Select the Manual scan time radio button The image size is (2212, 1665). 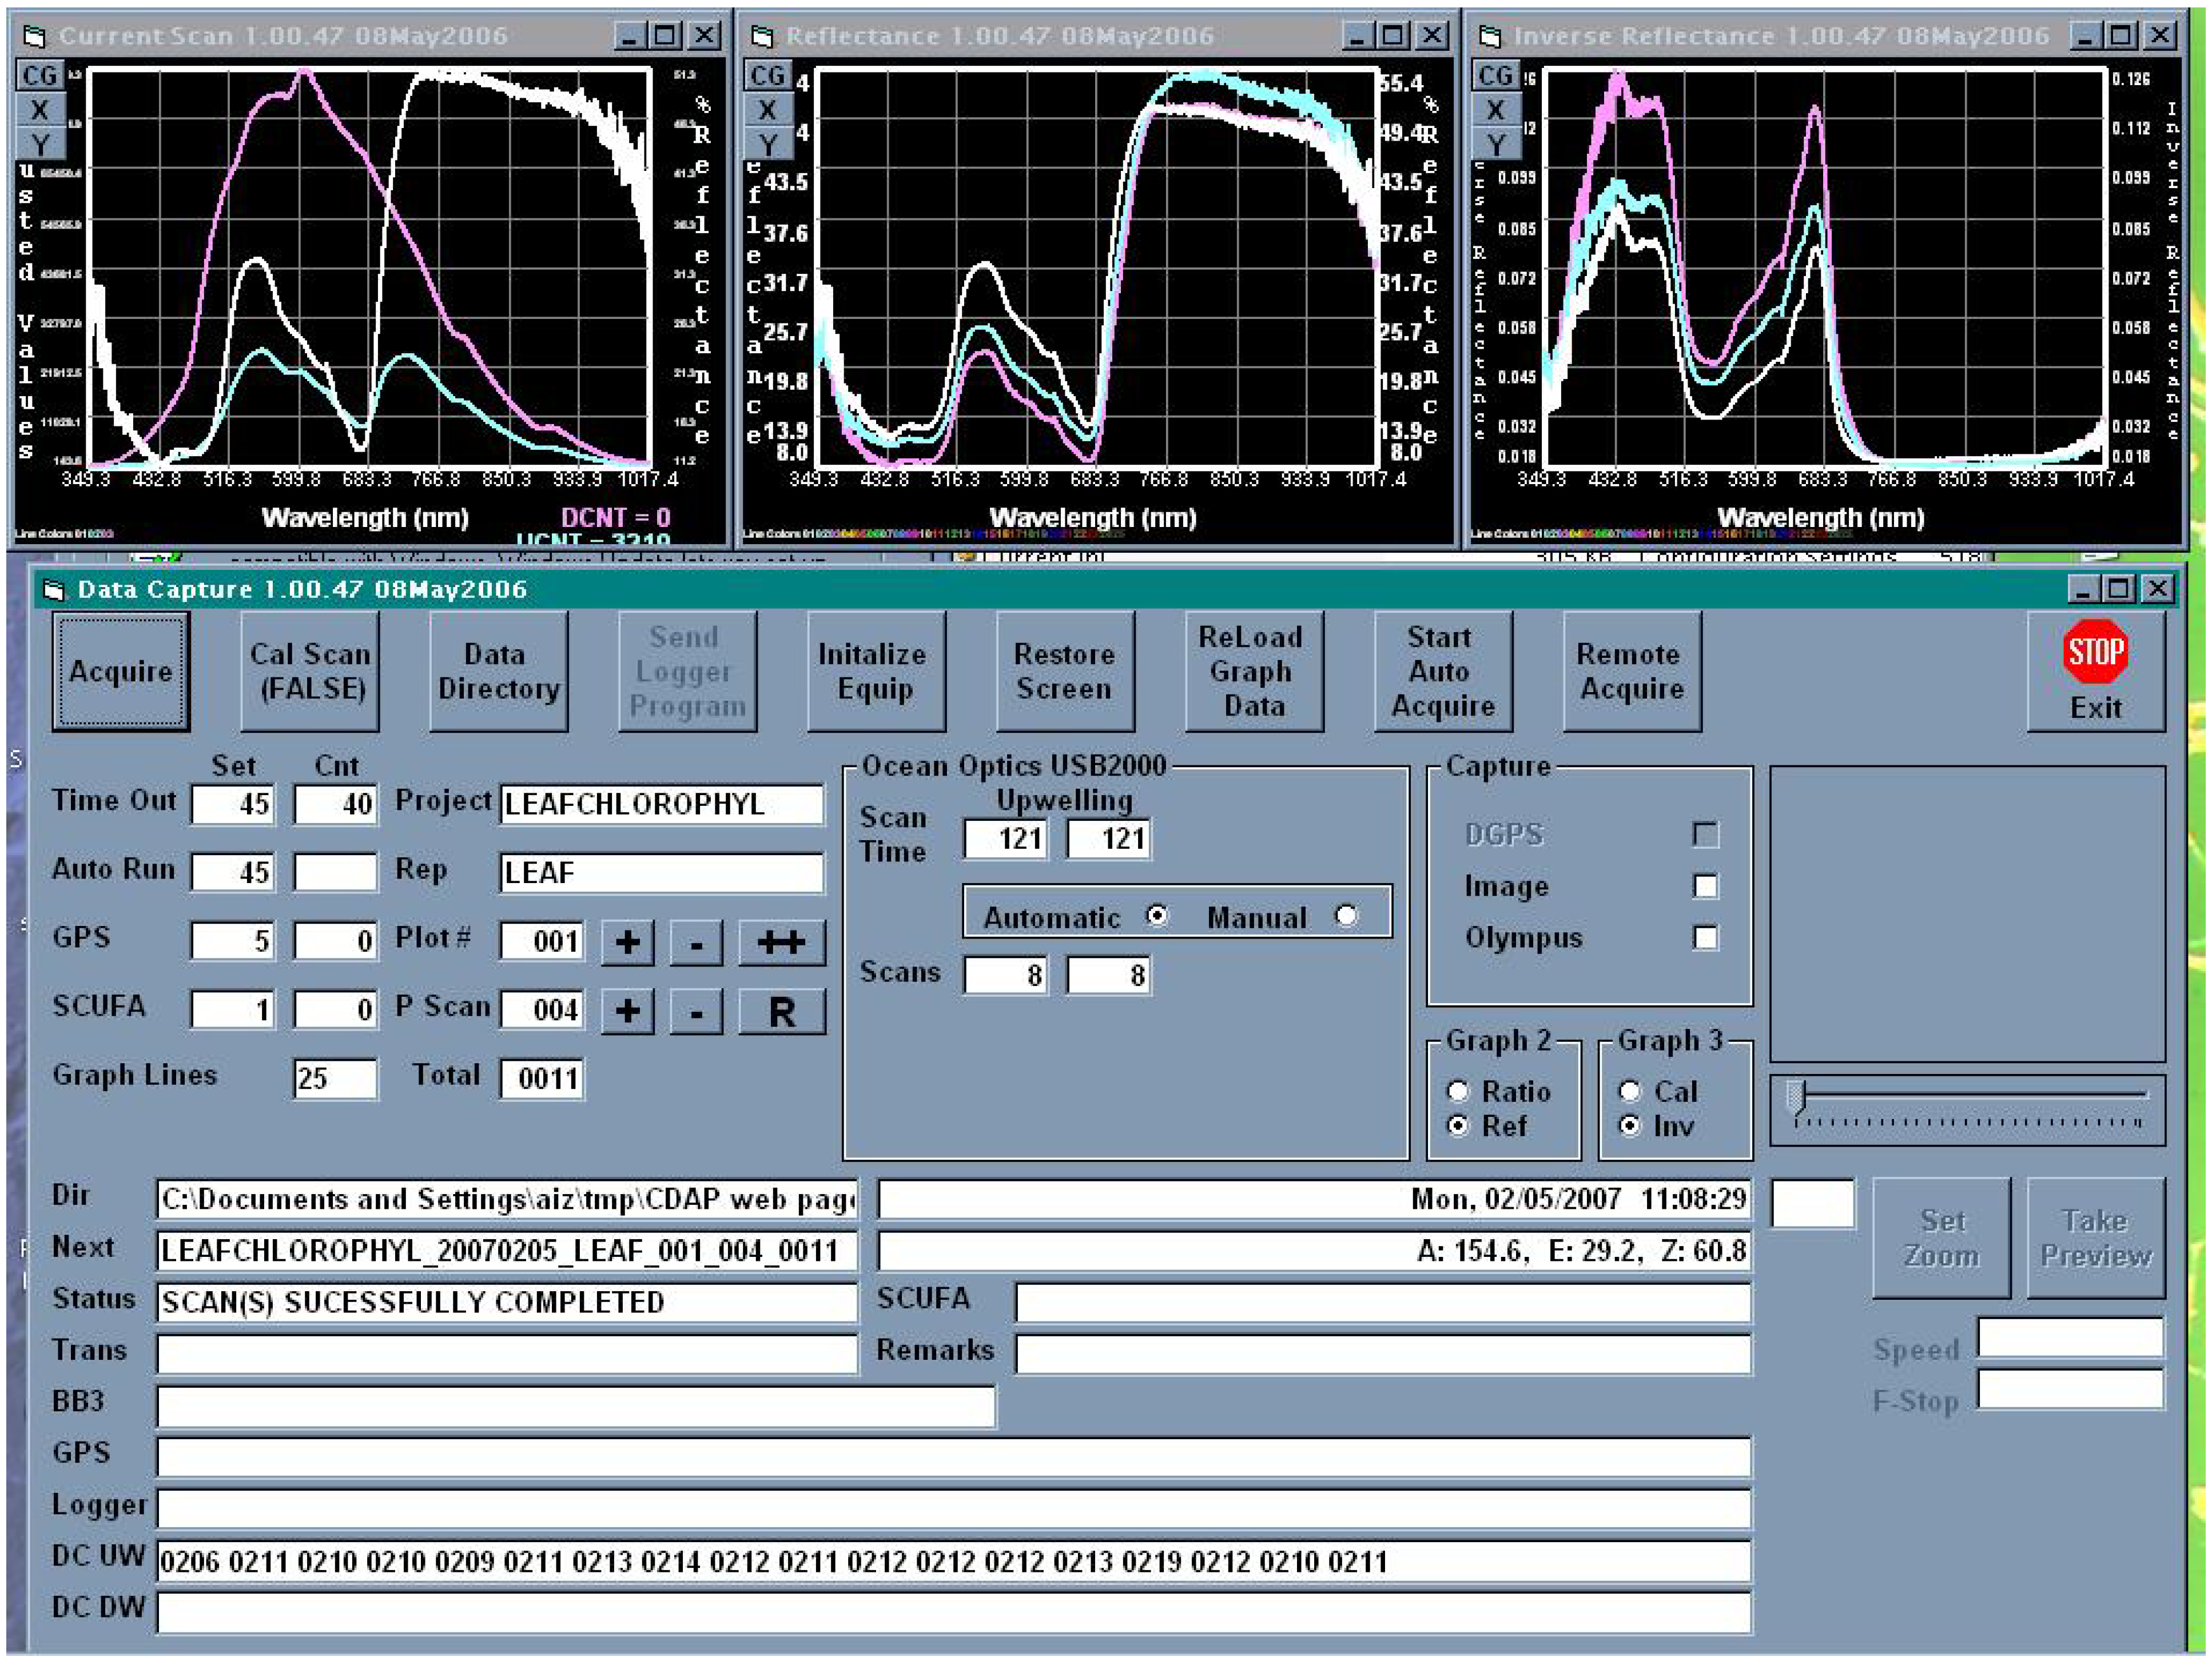pos(1346,916)
